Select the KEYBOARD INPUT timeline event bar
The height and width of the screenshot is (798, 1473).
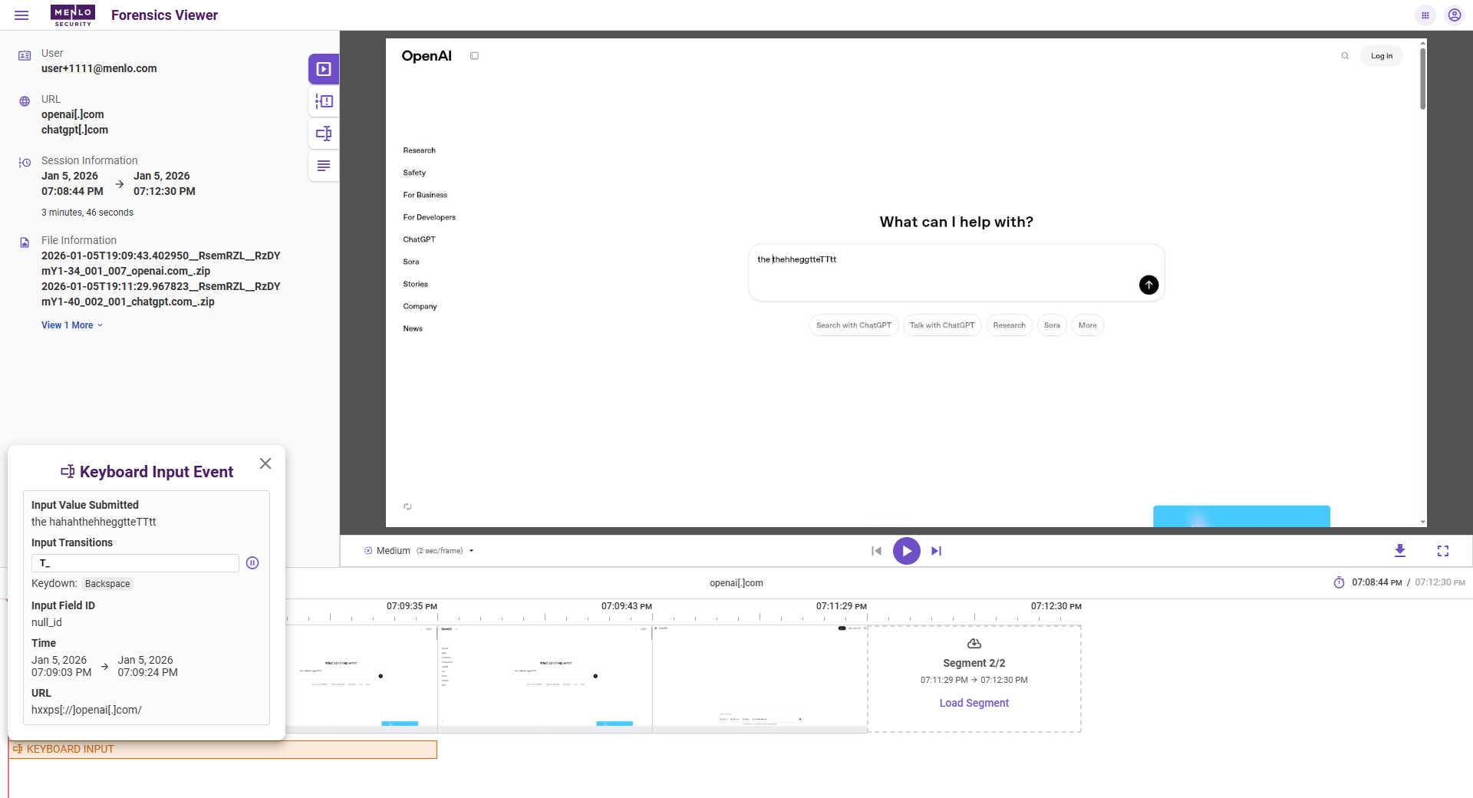pyautogui.click(x=222, y=750)
